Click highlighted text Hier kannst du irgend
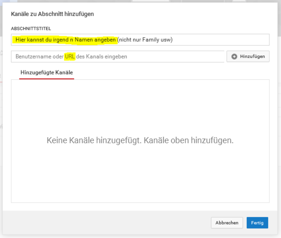This screenshot has height=238, width=281. point(42,40)
